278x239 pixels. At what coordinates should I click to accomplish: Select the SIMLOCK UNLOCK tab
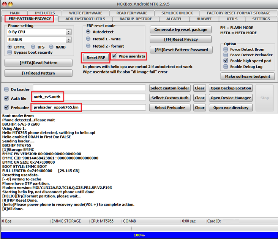[x=177, y=13]
